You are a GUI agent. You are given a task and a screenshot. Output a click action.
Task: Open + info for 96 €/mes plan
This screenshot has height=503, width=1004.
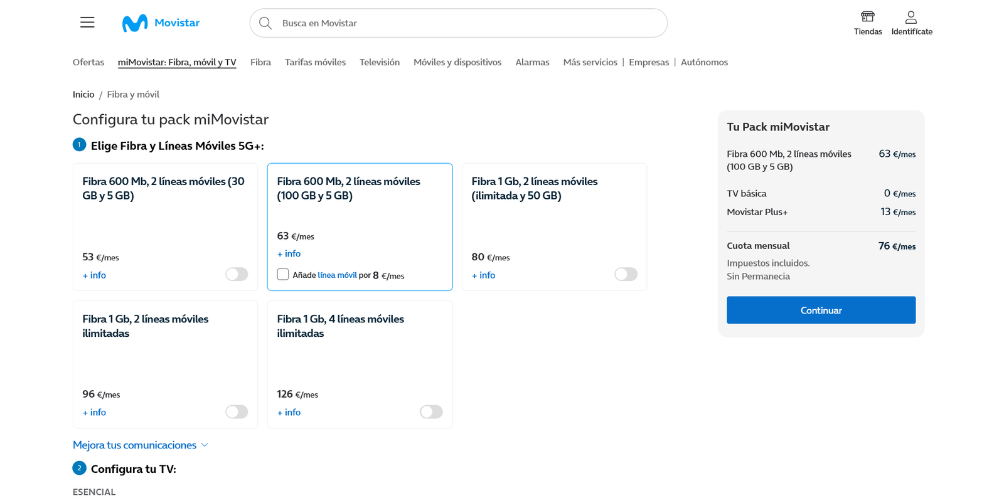94,412
